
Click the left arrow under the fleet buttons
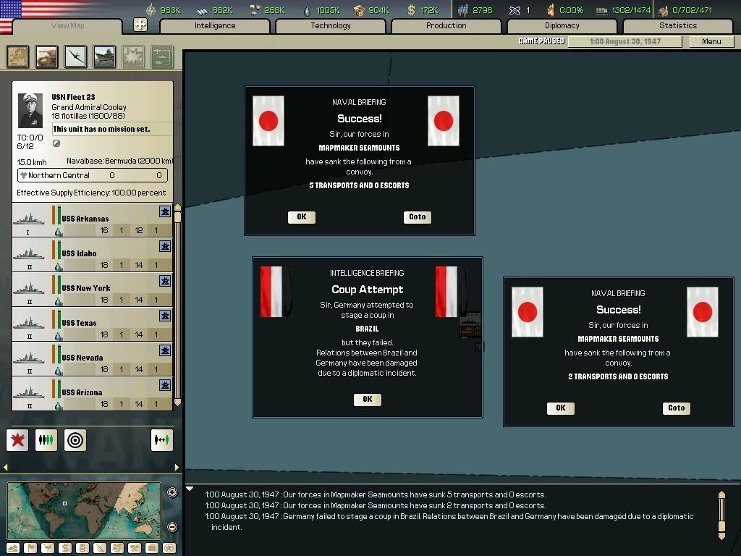(x=6, y=467)
